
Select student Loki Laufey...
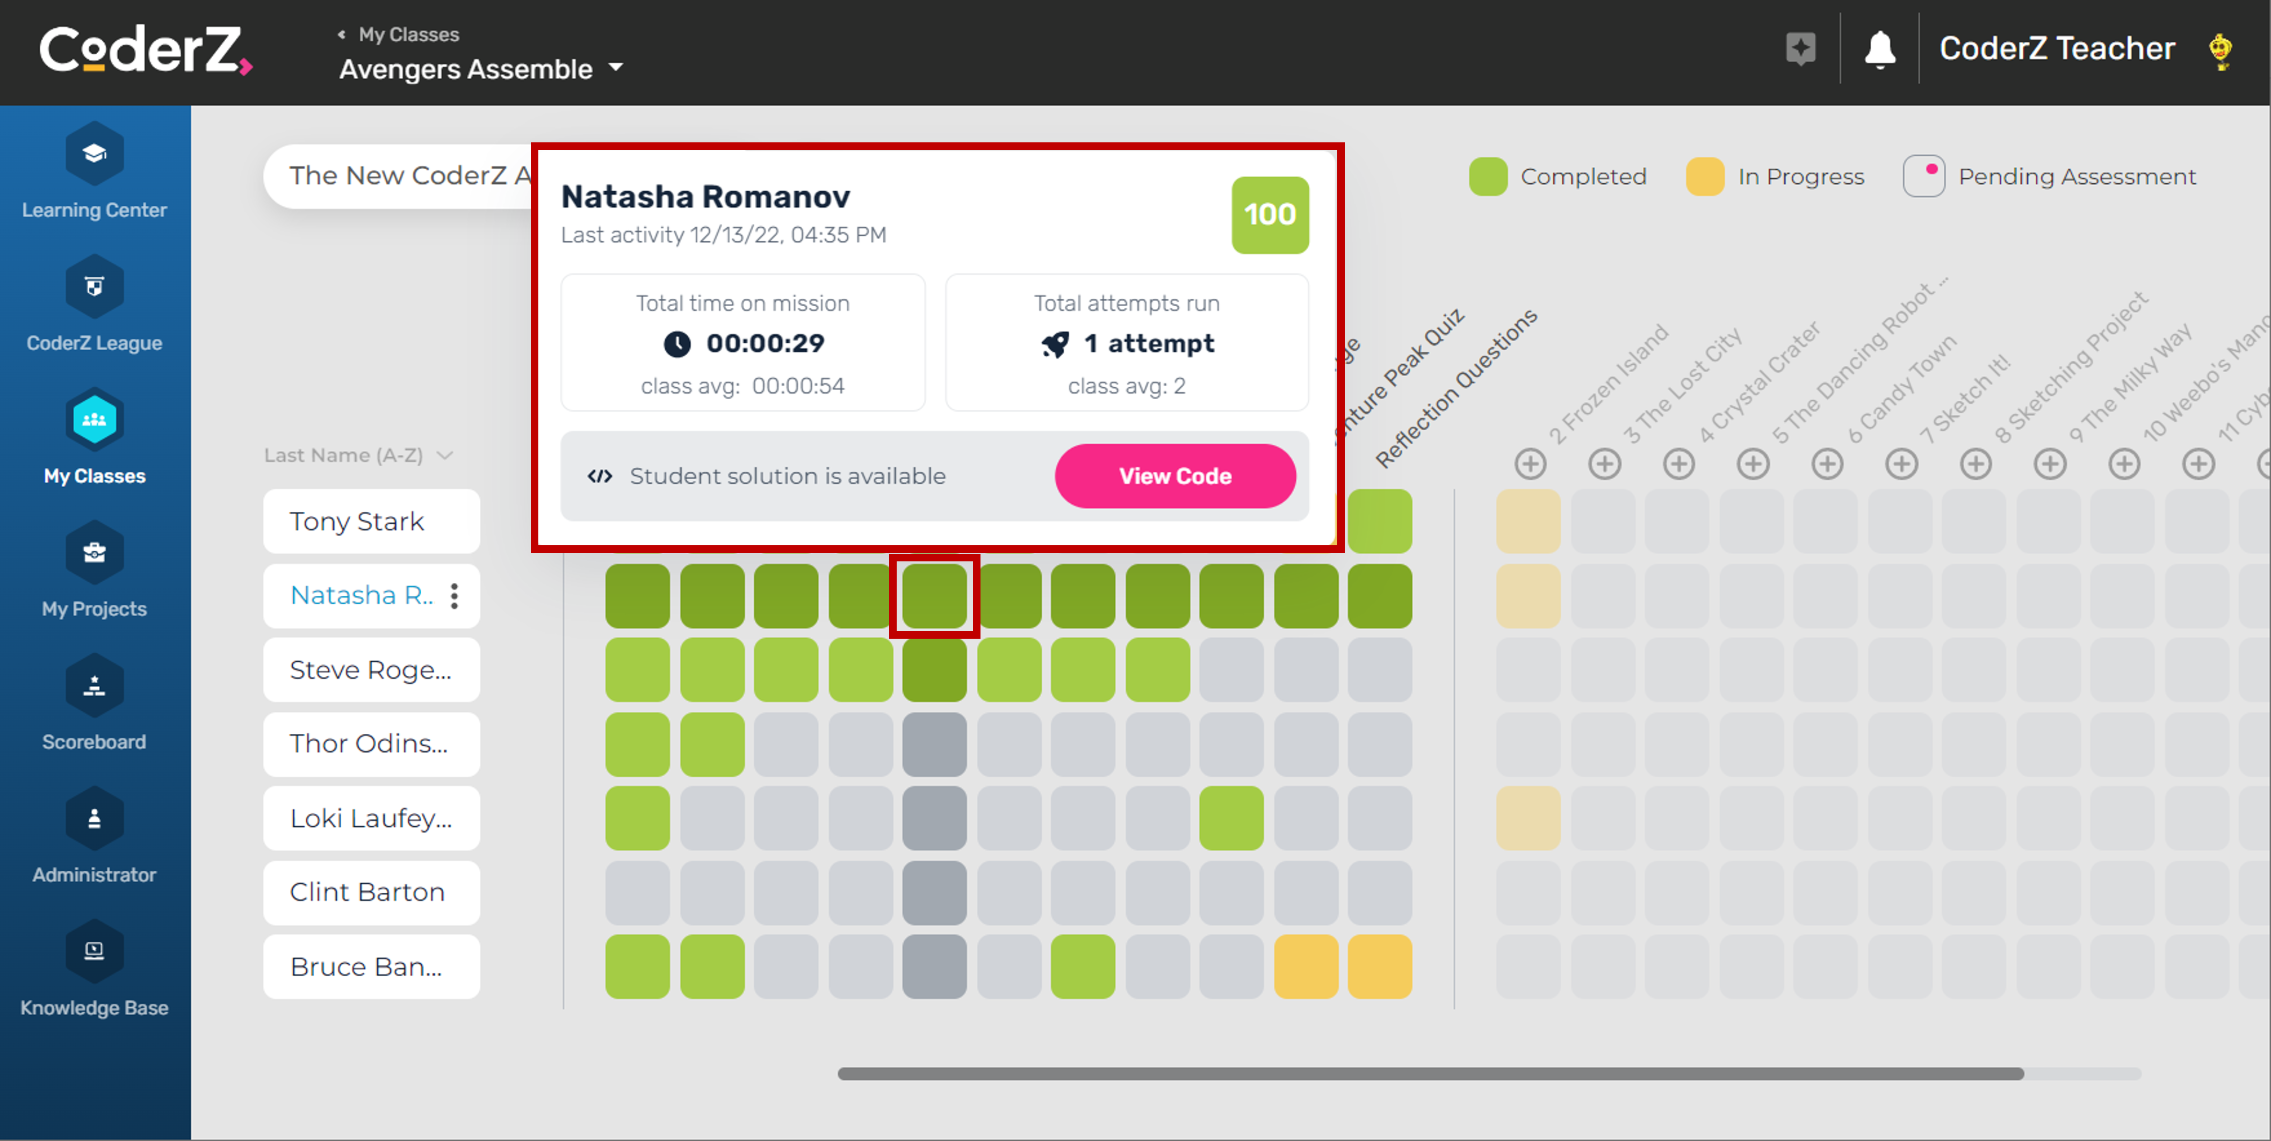point(371,818)
